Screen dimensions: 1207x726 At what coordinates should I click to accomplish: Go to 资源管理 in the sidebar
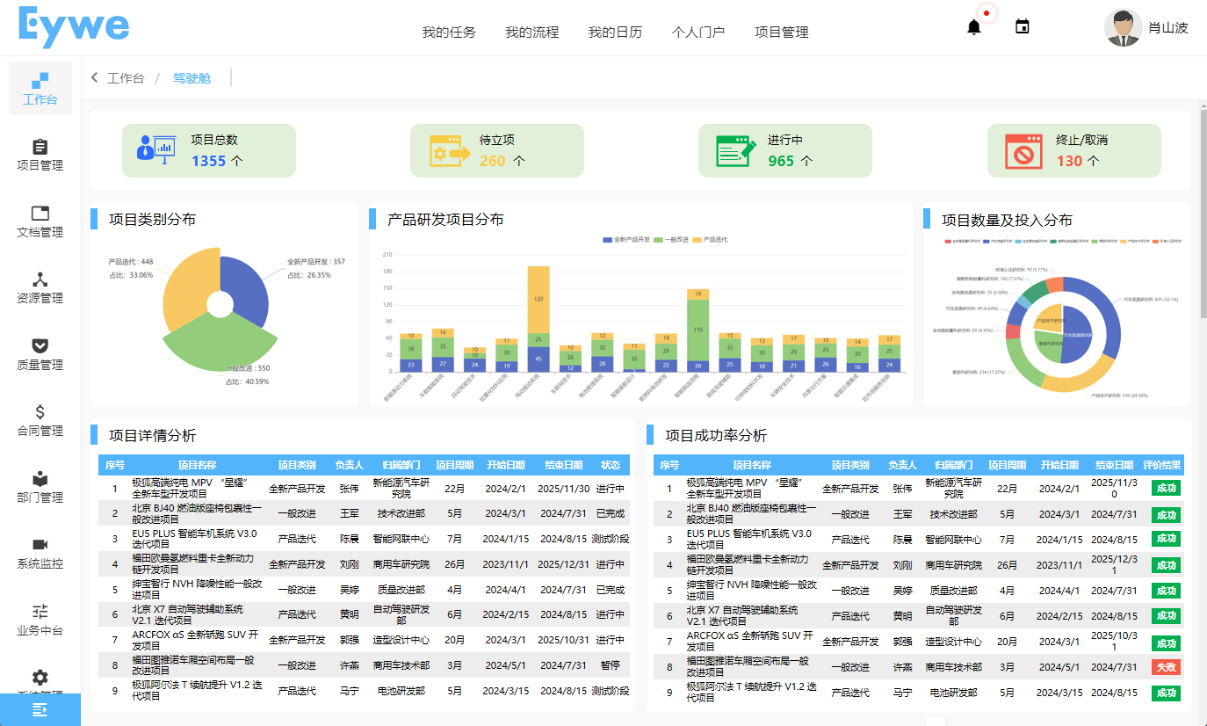[x=40, y=287]
